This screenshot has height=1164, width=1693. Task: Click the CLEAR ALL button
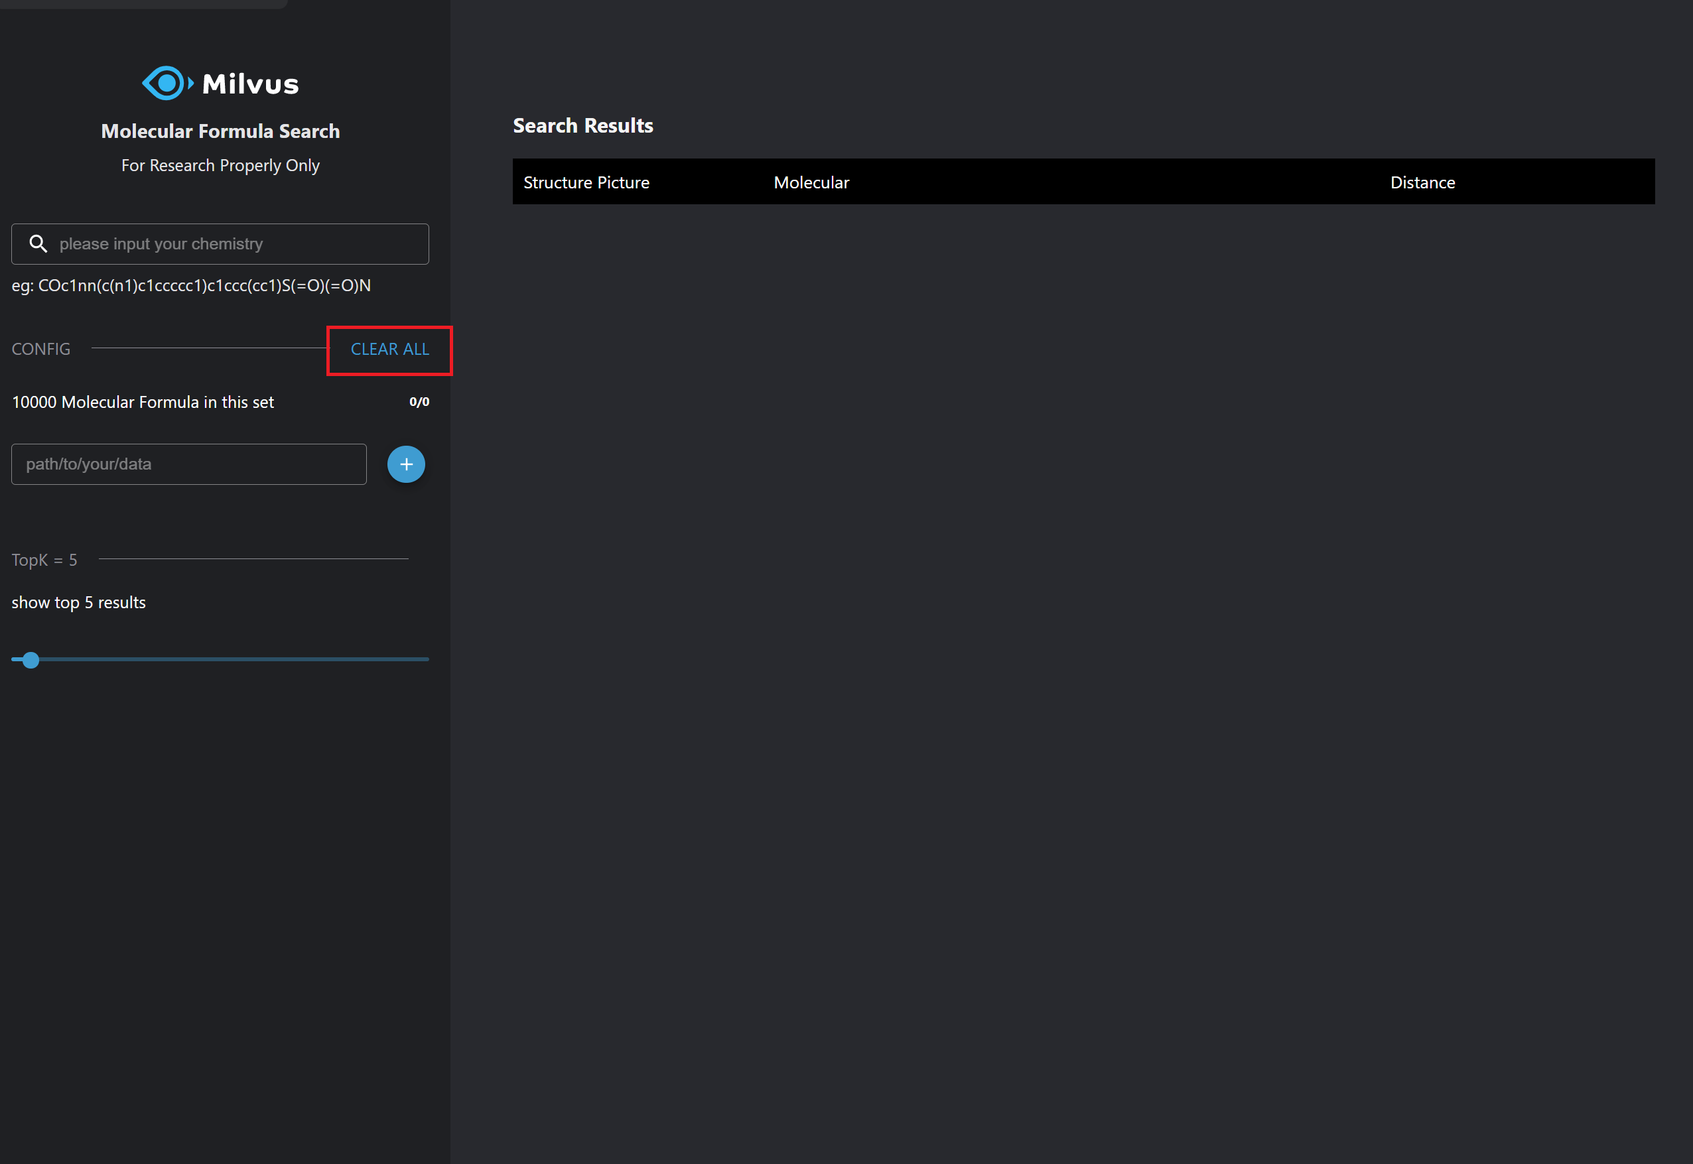click(x=389, y=350)
